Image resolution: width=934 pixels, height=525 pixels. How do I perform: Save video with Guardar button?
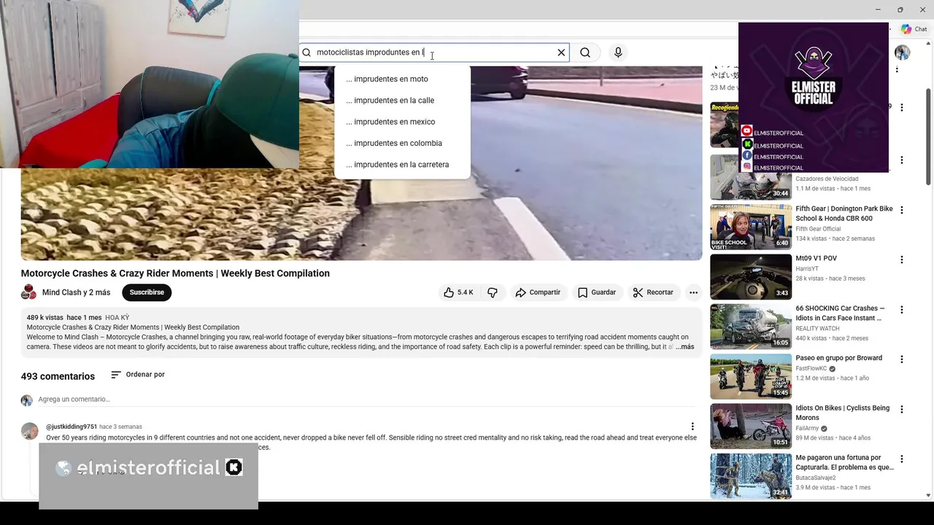(597, 292)
